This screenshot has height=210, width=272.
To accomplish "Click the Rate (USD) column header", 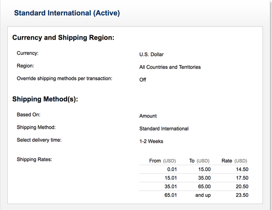I will click(x=234, y=161).
